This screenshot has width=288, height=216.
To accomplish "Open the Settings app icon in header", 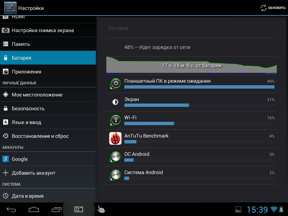I will (10, 8).
